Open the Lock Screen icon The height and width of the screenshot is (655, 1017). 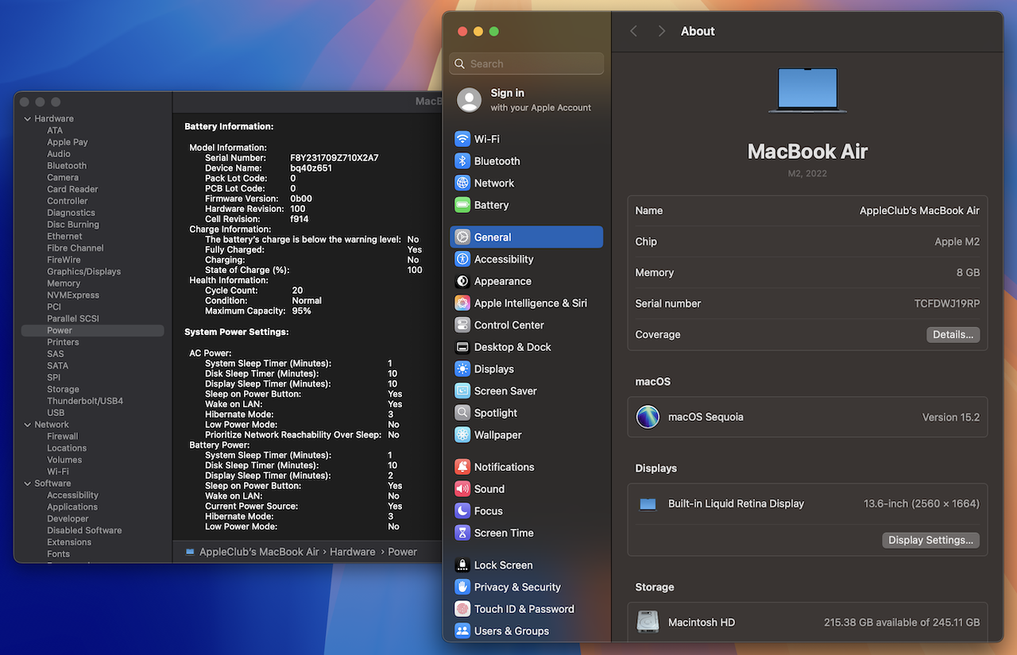point(462,565)
